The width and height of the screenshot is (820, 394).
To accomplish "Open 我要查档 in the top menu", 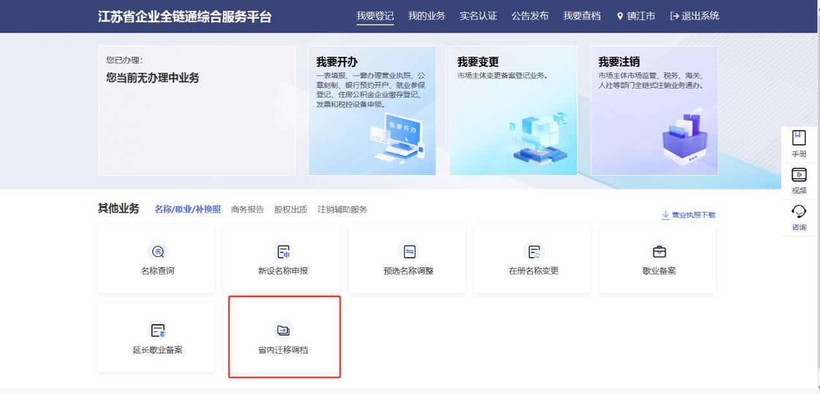I will click(x=582, y=16).
